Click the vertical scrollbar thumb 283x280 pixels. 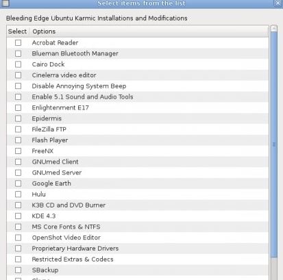coord(274,145)
